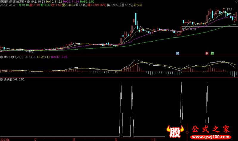The height and width of the screenshot is (141, 238).
Task: Open the 选妖股 indicator panel dropdown icon
Action: [x=1, y=80]
